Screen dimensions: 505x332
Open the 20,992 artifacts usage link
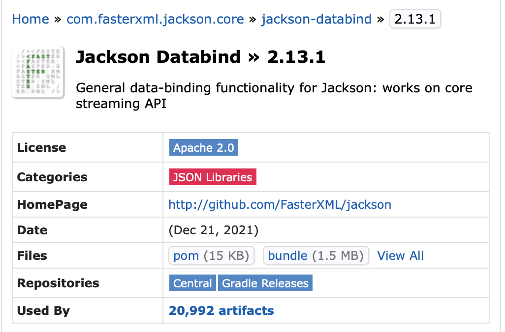tap(221, 310)
